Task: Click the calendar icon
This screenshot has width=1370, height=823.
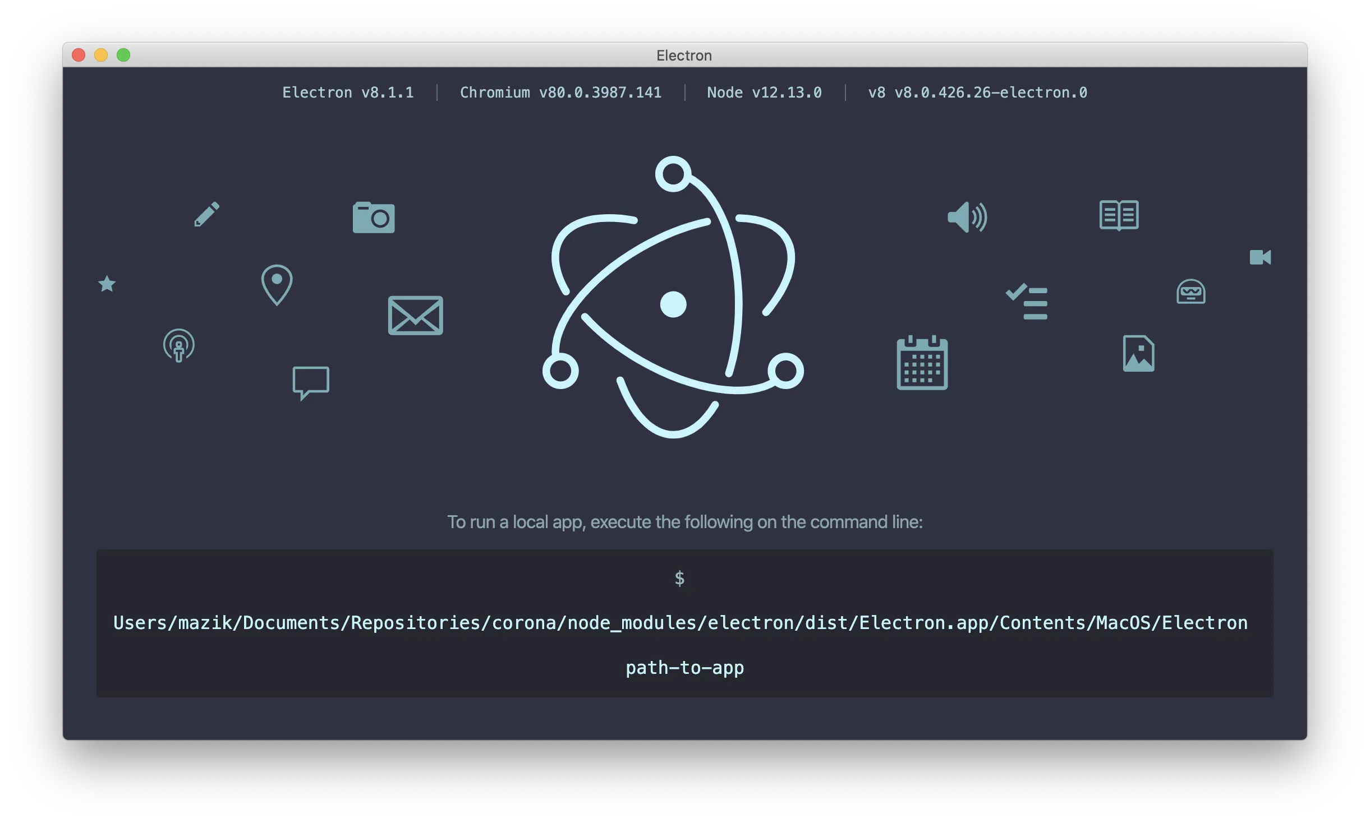Action: coord(922,363)
